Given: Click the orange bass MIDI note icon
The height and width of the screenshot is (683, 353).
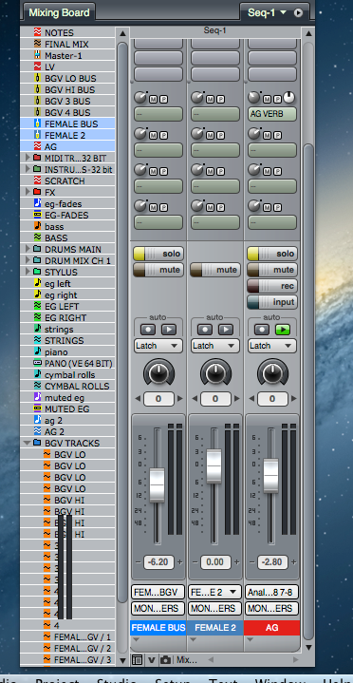Looking at the screenshot, I should tap(37, 226).
